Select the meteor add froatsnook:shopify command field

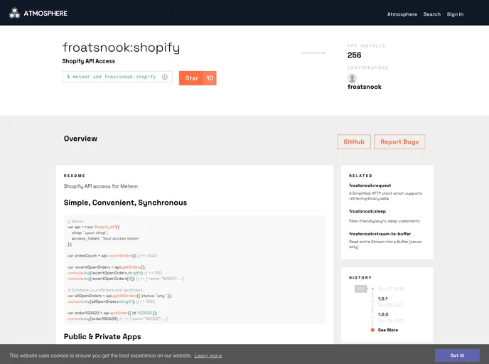tap(117, 77)
